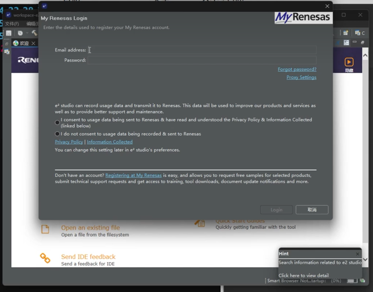Click the orange play workbench icon
This screenshot has height=292, width=373.
[x=349, y=63]
